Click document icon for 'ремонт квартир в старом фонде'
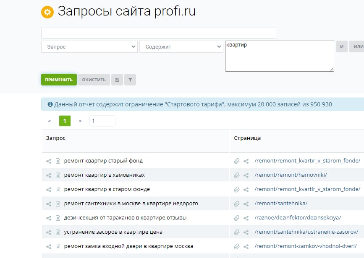Image resolution: width=364 pixels, height=258 pixels. click(58, 190)
